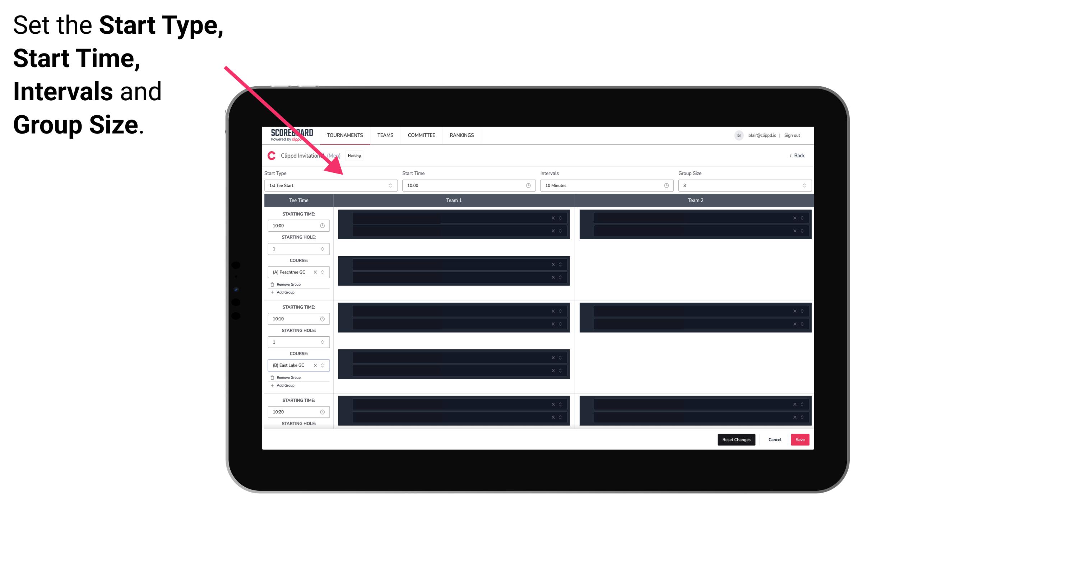Image resolution: width=1072 pixels, height=577 pixels.
Task: Select the TOURNAMENTS tab
Action: click(346, 135)
